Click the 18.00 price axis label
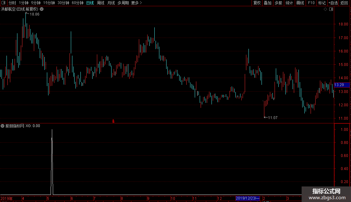 pyautogui.click(x=343, y=24)
